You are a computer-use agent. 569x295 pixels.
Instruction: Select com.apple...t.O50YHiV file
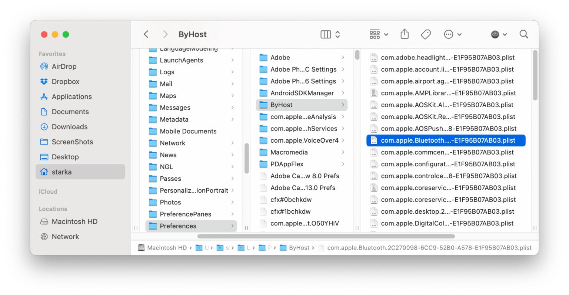pos(302,223)
